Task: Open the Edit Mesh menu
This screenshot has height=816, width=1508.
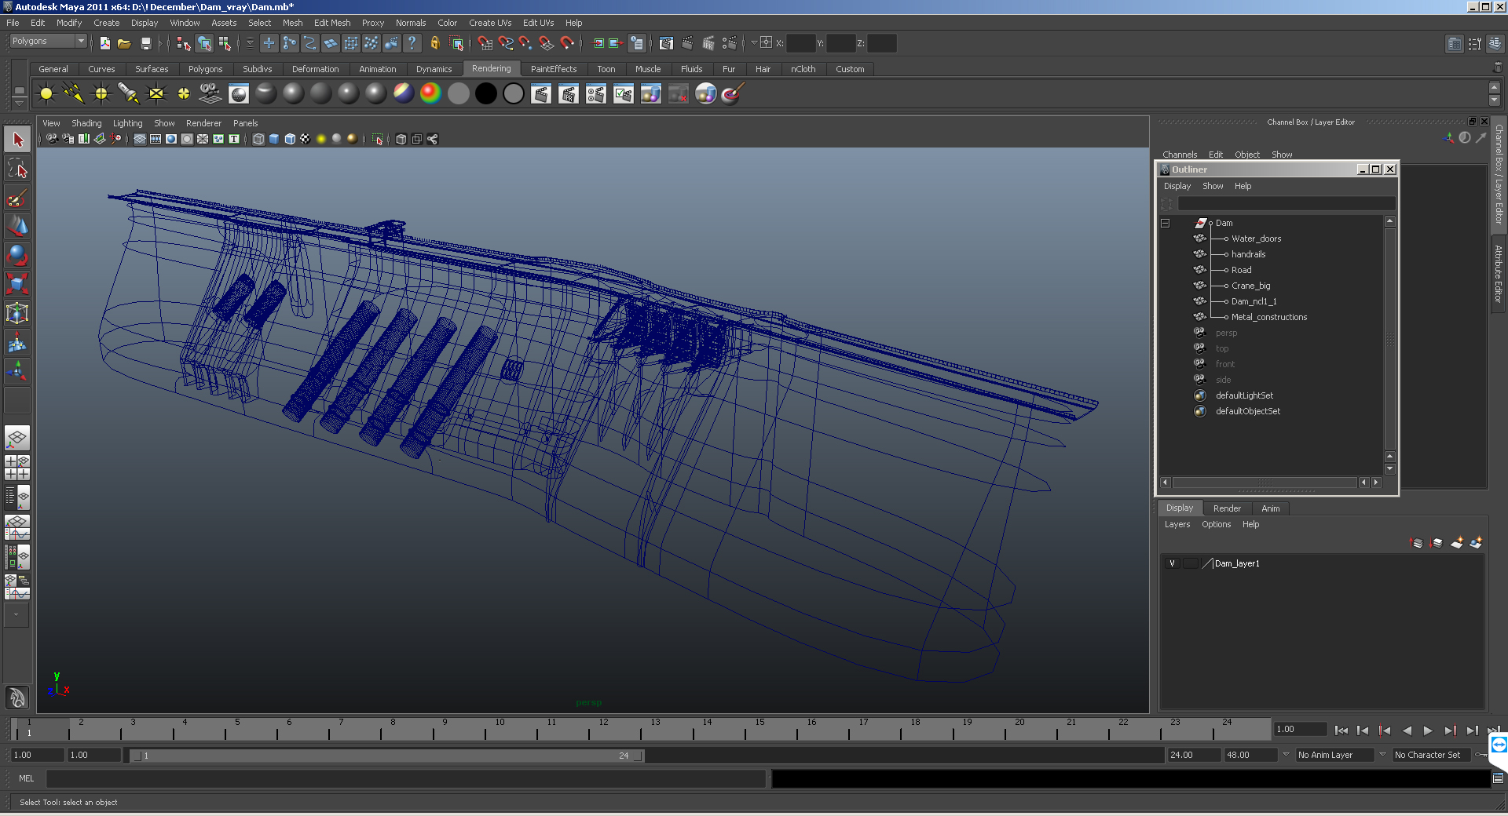Action: coord(332,23)
